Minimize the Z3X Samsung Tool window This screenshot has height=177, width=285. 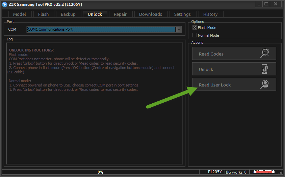click(259, 4)
